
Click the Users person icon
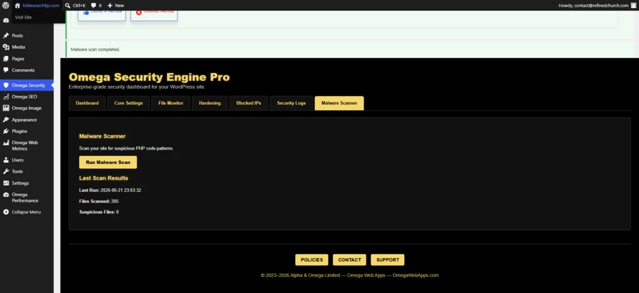click(x=6, y=160)
